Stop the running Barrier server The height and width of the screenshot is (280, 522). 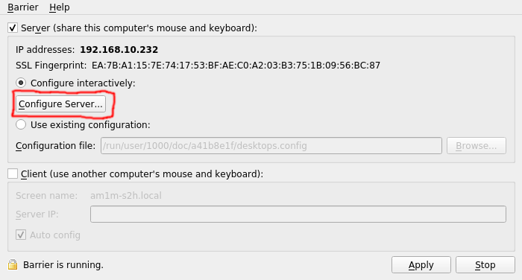click(x=485, y=264)
